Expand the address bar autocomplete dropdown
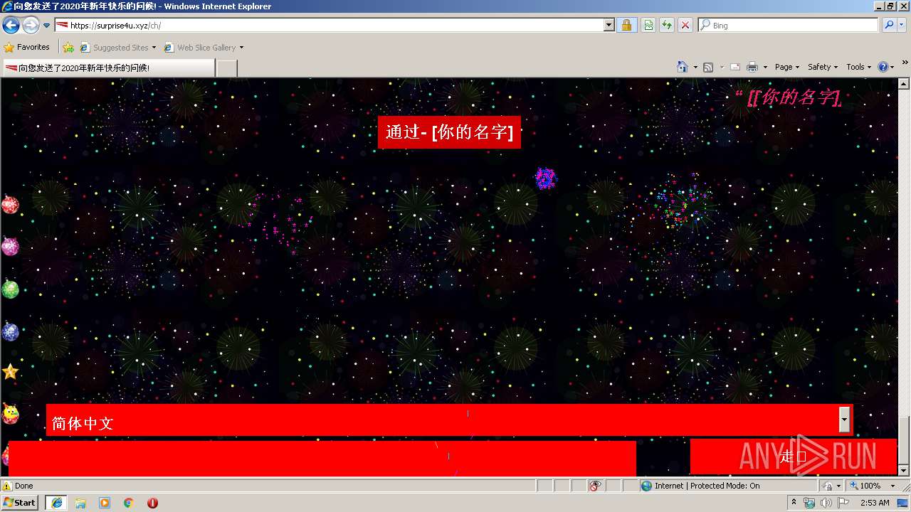This screenshot has width=911, height=512. click(609, 26)
